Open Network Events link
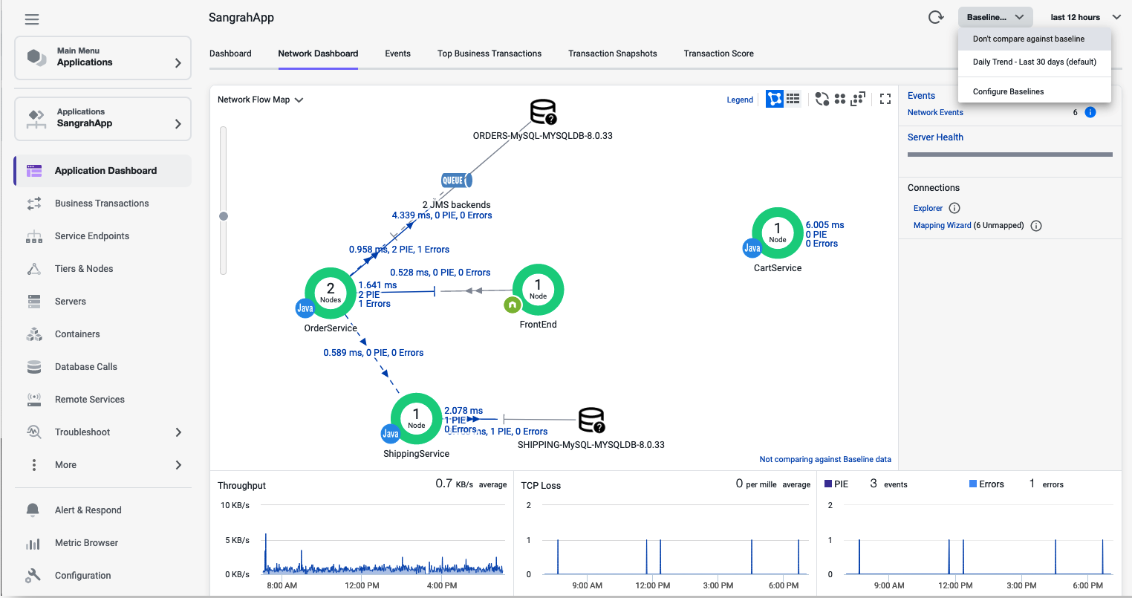Screen dimensions: 1132x598 coord(935,112)
